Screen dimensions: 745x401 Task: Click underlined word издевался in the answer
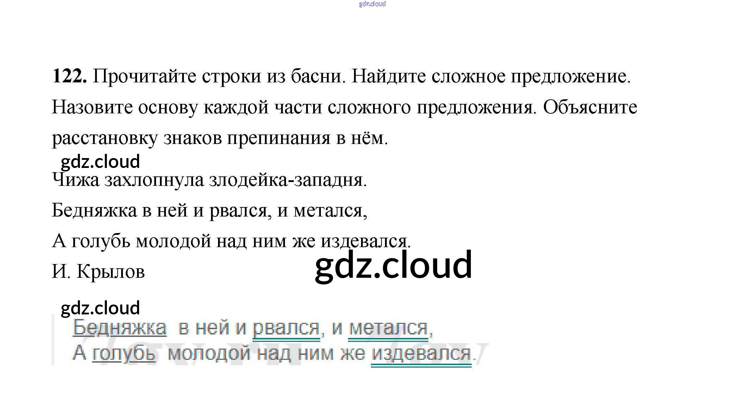(421, 353)
